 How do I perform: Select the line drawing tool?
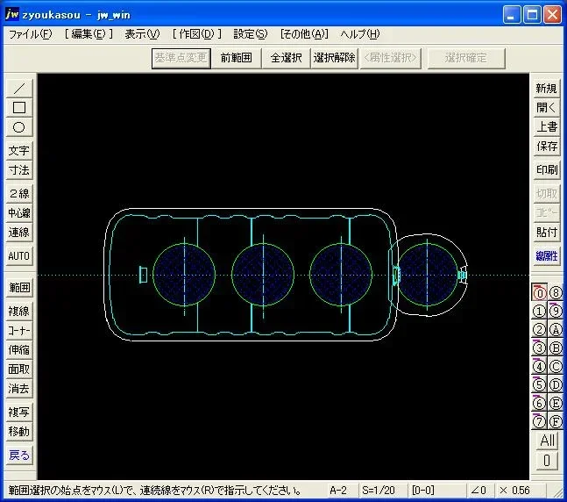tap(19, 88)
